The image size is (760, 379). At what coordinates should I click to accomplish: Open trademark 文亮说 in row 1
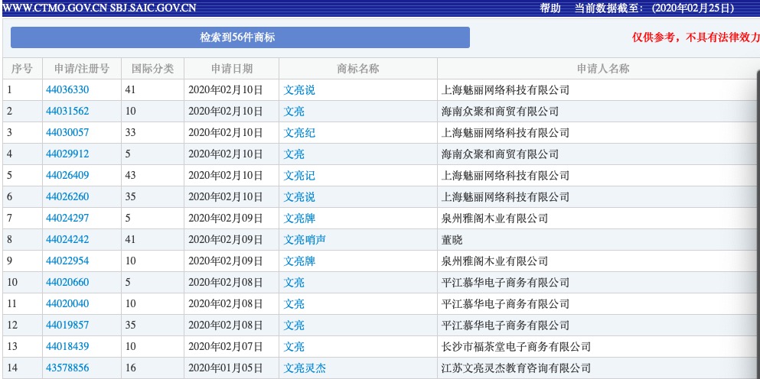(x=299, y=90)
